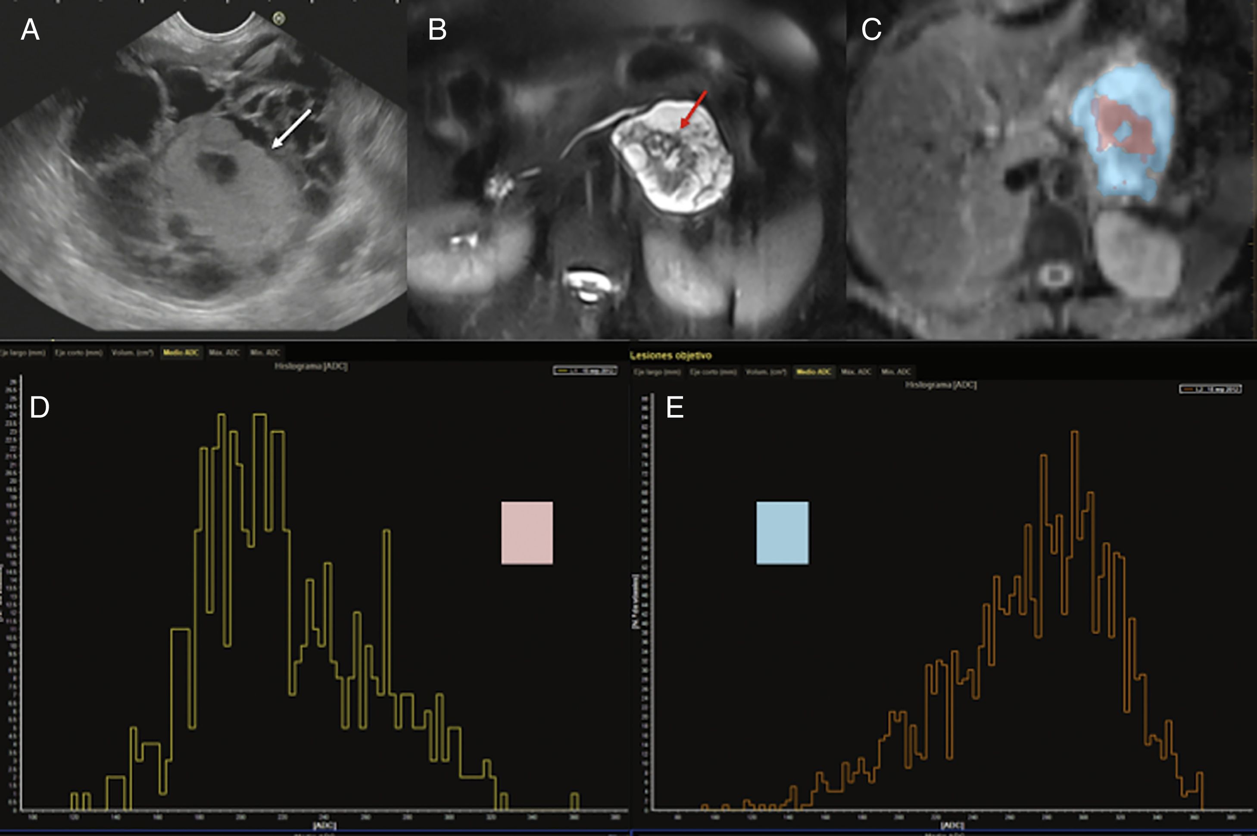Click the 'Lesiones objetivo' heading
The height and width of the screenshot is (836, 1257).
670,356
